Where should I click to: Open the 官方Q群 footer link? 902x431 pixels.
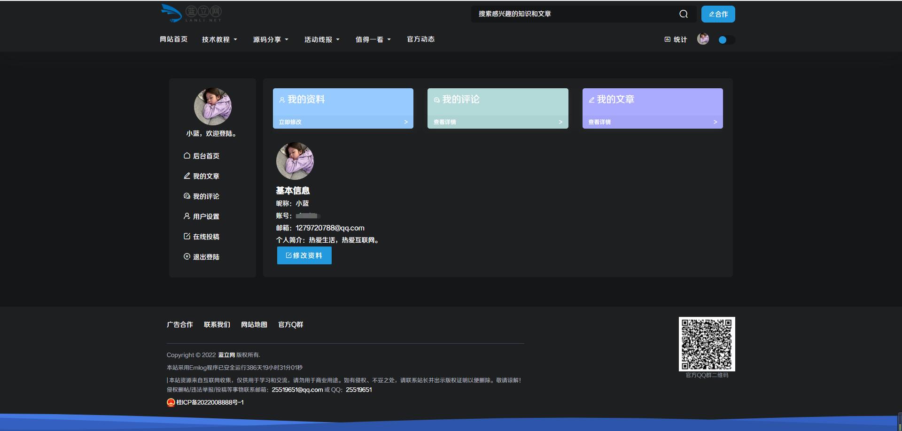[290, 324]
